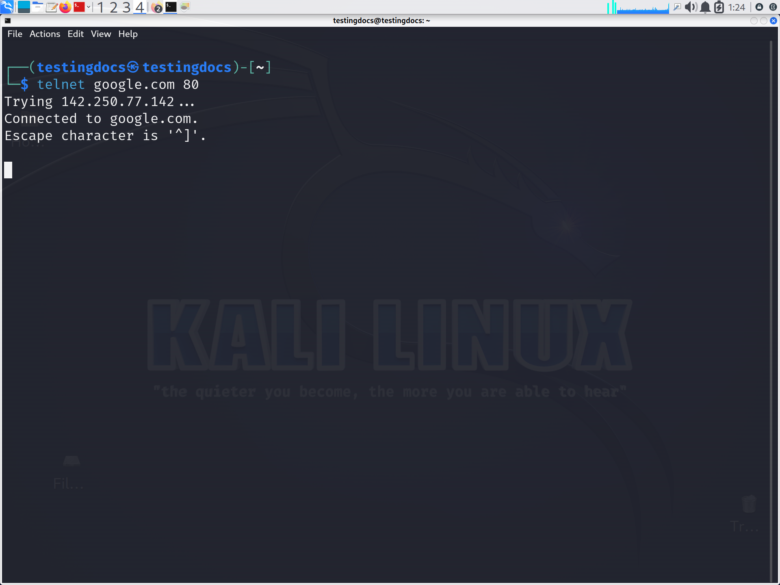Open the Actions menu
Viewport: 780px width, 585px height.
[x=45, y=34]
